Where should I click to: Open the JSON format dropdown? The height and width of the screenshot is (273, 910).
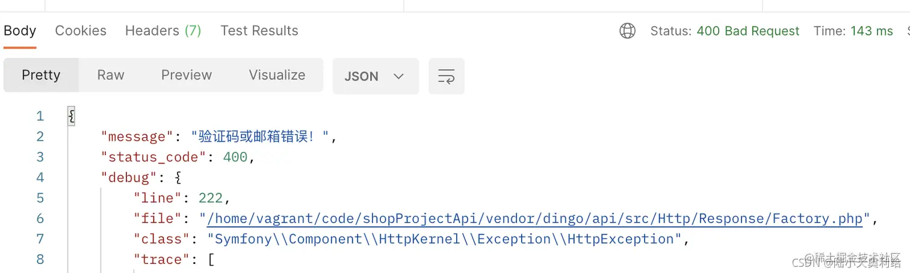[376, 76]
